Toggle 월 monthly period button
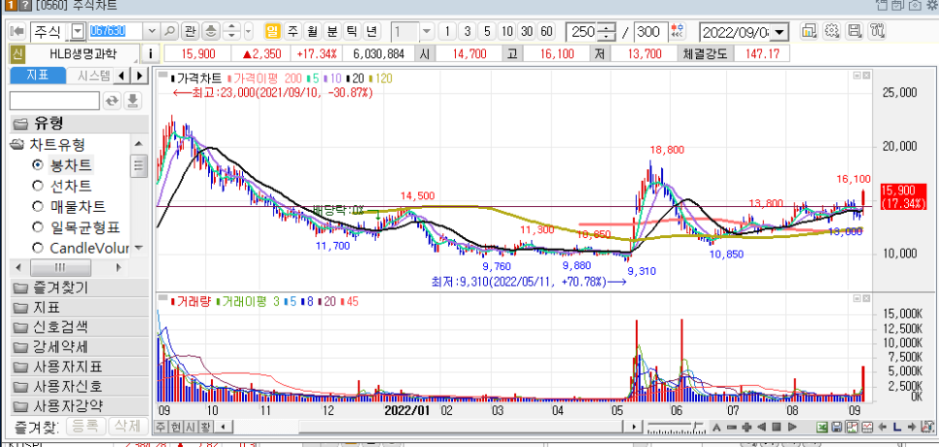 pyautogui.click(x=312, y=31)
